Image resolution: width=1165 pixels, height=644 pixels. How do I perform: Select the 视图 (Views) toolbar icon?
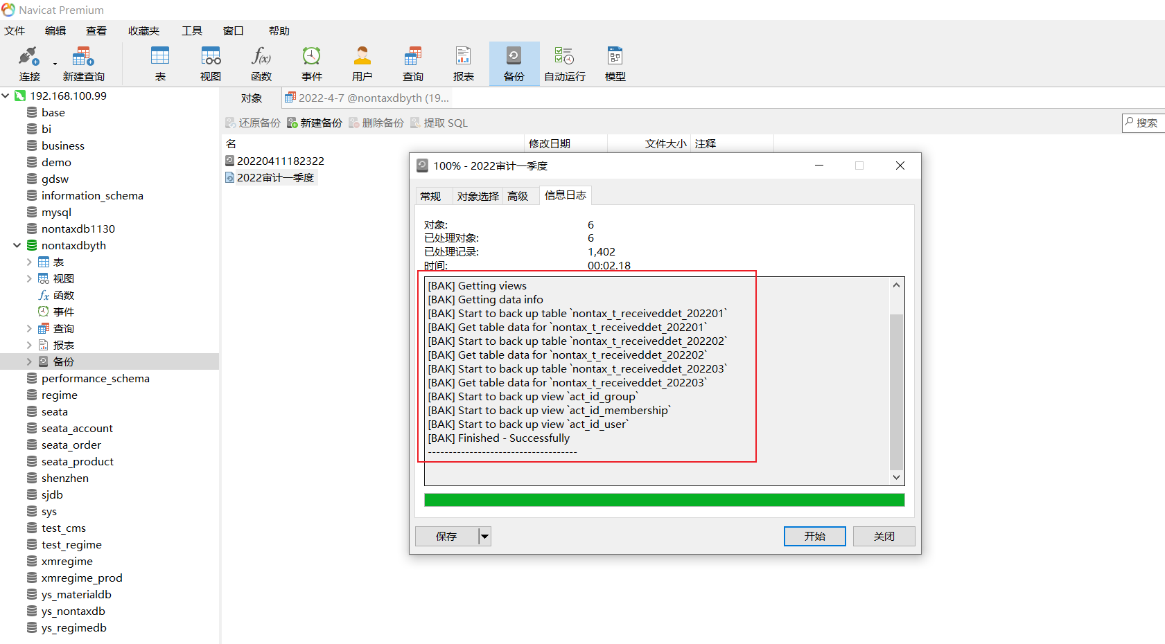210,63
